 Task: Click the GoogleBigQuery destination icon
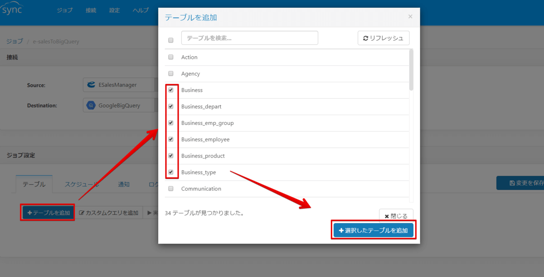tap(91, 105)
